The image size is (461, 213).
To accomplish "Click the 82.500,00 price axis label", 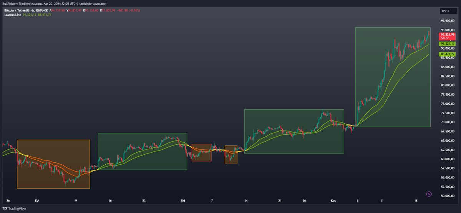I will [x=447, y=76].
